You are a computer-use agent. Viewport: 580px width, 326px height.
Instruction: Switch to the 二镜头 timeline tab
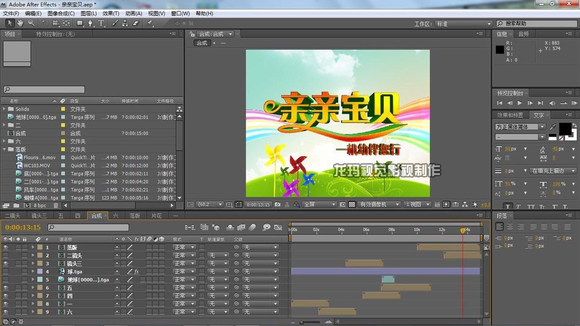click(12, 216)
